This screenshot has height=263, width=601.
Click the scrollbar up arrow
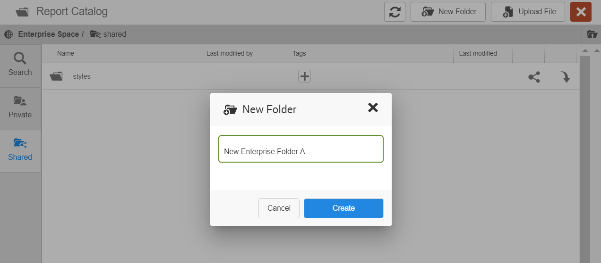coord(585,51)
